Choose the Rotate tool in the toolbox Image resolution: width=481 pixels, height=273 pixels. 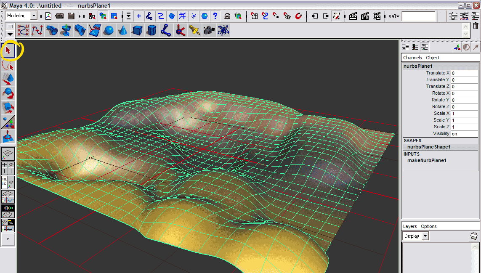[x=8, y=93]
